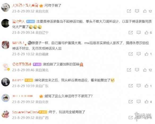This screenshot has width=155, height=124.
Task: Open username of the 湖北 commenter
Action: (22, 64)
